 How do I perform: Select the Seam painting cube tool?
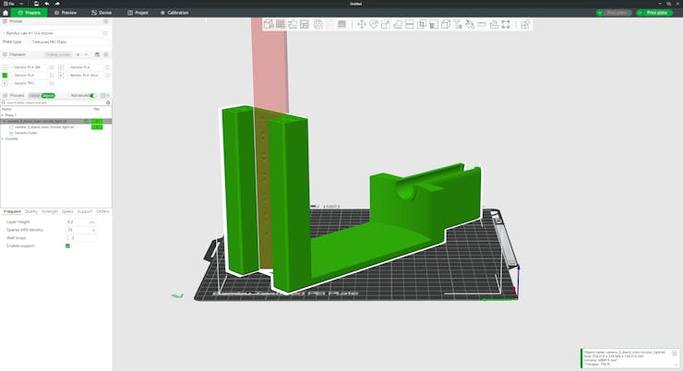pos(446,24)
